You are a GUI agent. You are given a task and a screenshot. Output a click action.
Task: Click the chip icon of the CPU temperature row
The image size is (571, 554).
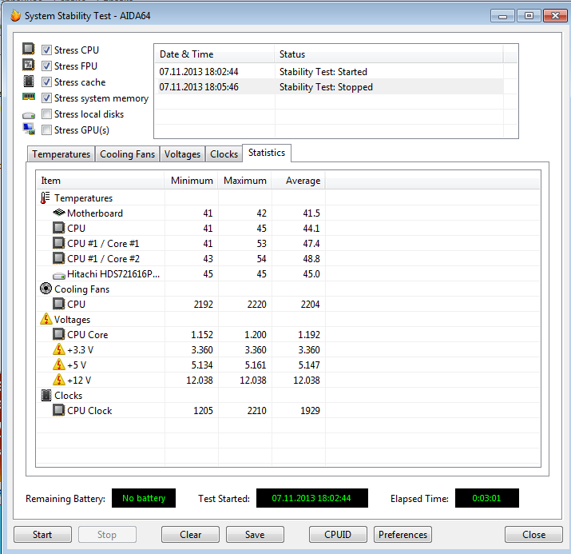point(58,228)
